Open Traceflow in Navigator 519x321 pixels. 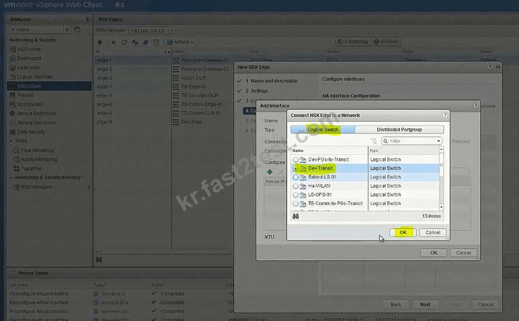pos(31,169)
